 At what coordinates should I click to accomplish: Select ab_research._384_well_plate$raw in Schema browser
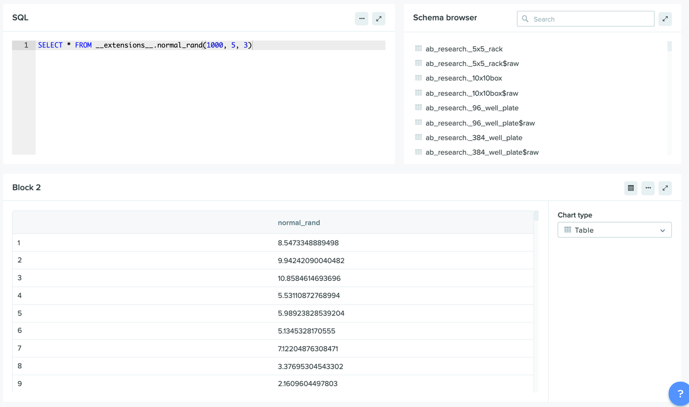click(482, 153)
